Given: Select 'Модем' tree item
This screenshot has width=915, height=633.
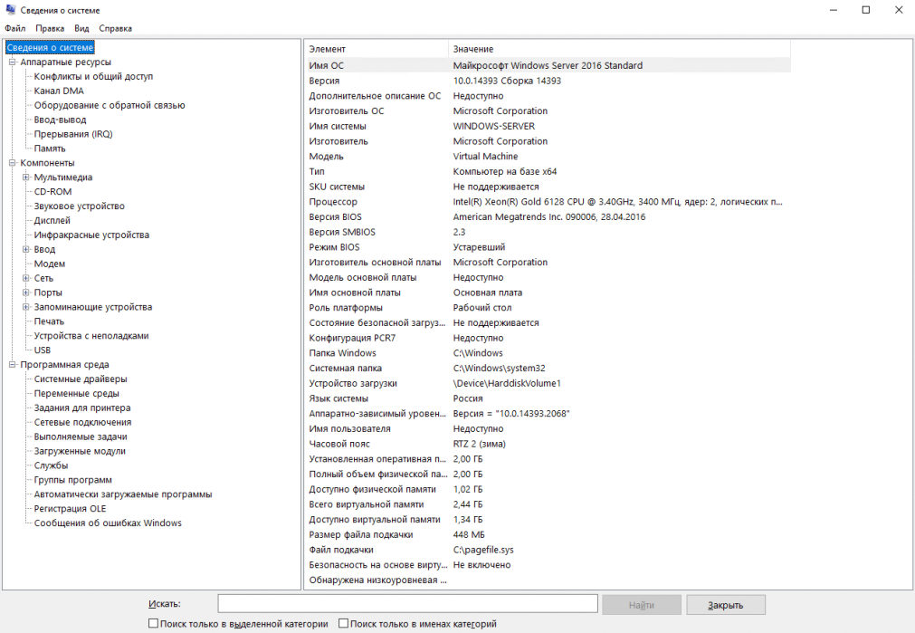Looking at the screenshot, I should (x=50, y=264).
